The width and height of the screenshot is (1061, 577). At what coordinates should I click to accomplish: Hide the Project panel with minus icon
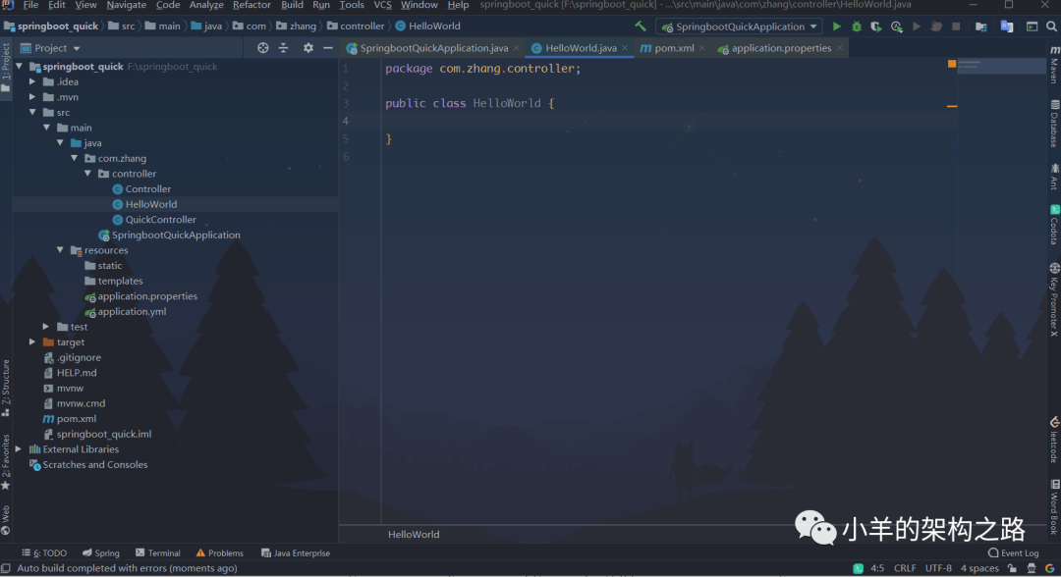(x=328, y=48)
